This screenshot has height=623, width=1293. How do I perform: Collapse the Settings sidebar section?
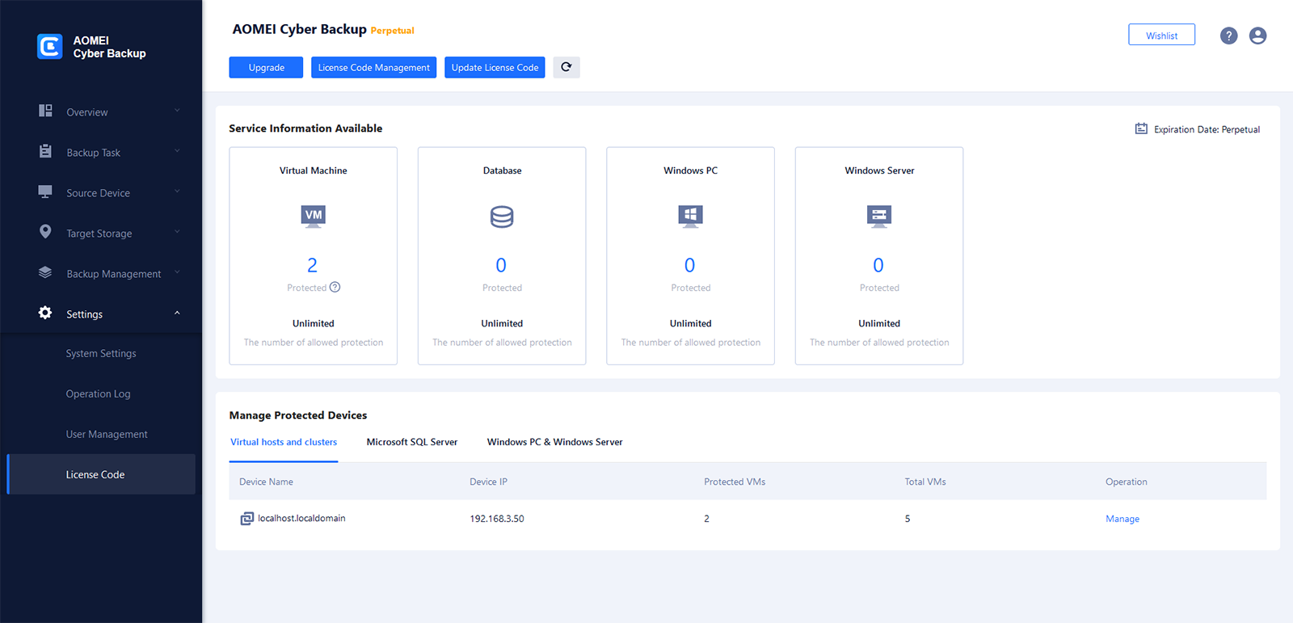pyautogui.click(x=84, y=314)
